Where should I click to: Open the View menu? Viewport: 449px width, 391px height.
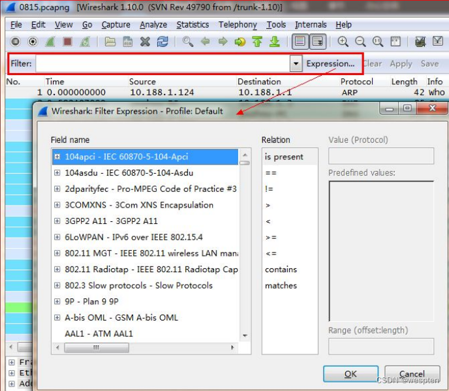[x=63, y=25]
